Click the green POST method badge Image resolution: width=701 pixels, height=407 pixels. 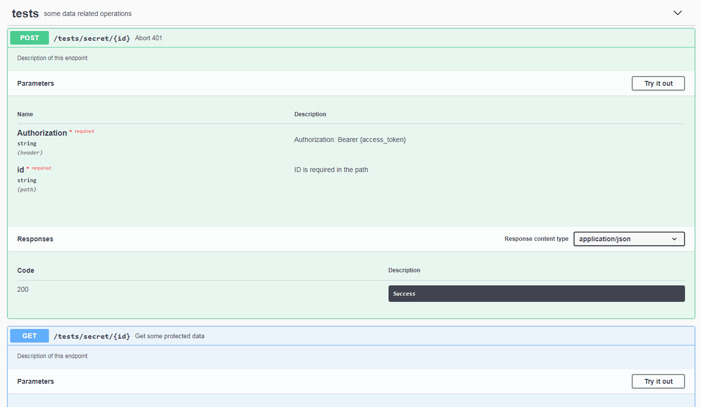(x=29, y=37)
